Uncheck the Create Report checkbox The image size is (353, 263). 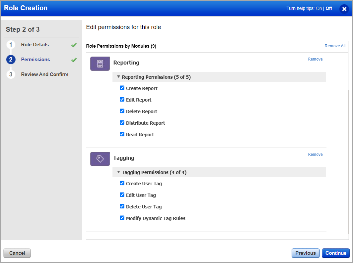click(x=122, y=88)
